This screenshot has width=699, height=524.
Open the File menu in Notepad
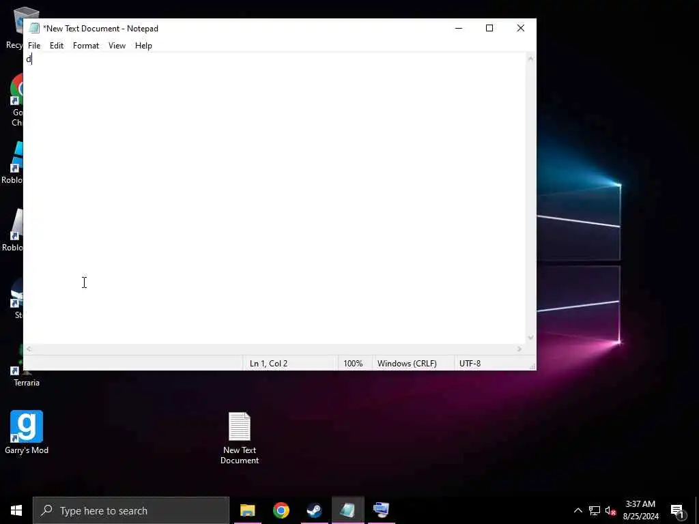(34, 46)
